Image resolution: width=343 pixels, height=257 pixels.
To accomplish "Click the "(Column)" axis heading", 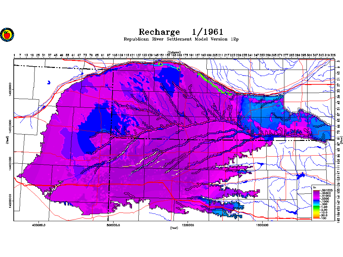I will [x=174, y=52].
